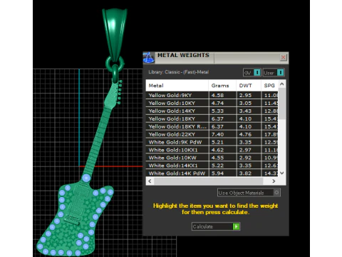The height and width of the screenshot is (257, 342).
Task: Click the SPG column header
Action: coord(269,86)
